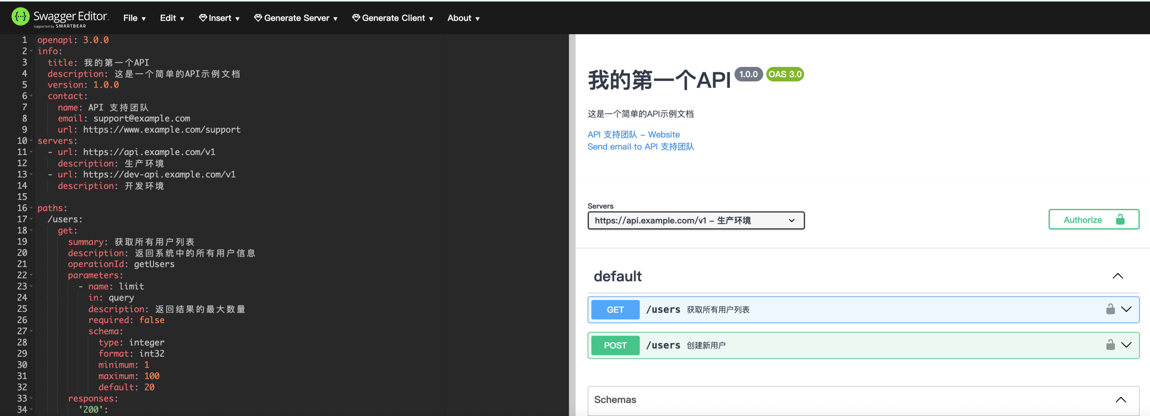
Task: Open the Servers dropdown list
Action: pyautogui.click(x=695, y=221)
